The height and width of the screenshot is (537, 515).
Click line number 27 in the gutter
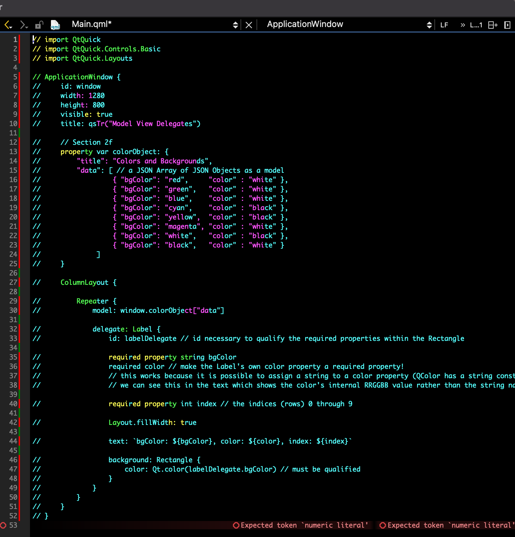tap(13, 283)
